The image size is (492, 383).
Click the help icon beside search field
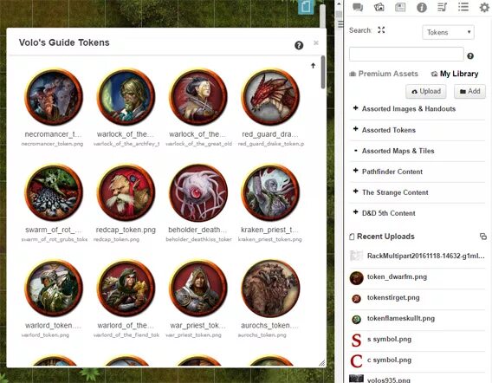coord(470,55)
